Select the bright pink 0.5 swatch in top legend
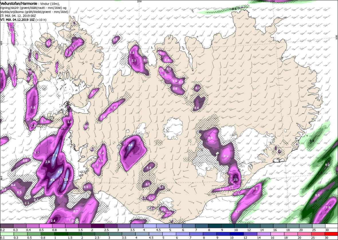Viewport: 338px width, 240px height. click(46, 226)
